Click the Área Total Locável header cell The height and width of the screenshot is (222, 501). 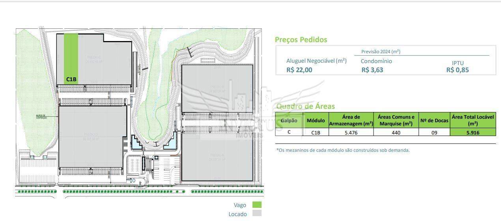click(x=473, y=120)
